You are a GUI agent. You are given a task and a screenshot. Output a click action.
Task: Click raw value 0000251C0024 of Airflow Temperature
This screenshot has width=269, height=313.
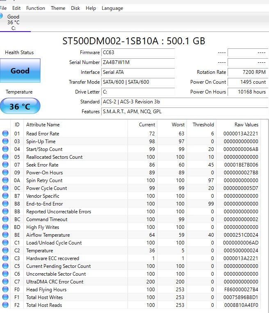pyautogui.click(x=241, y=235)
